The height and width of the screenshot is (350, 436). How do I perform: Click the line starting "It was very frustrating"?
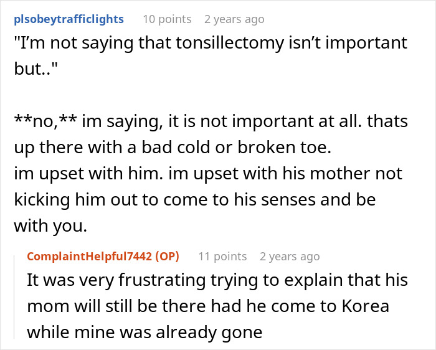click(217, 280)
